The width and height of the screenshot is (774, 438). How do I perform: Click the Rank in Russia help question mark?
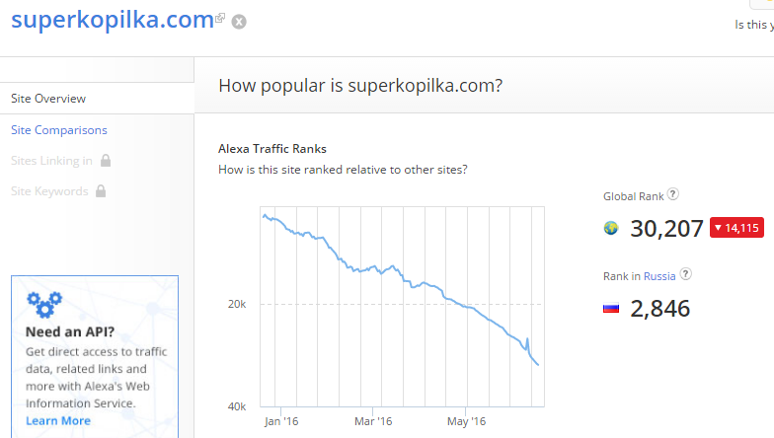685,274
